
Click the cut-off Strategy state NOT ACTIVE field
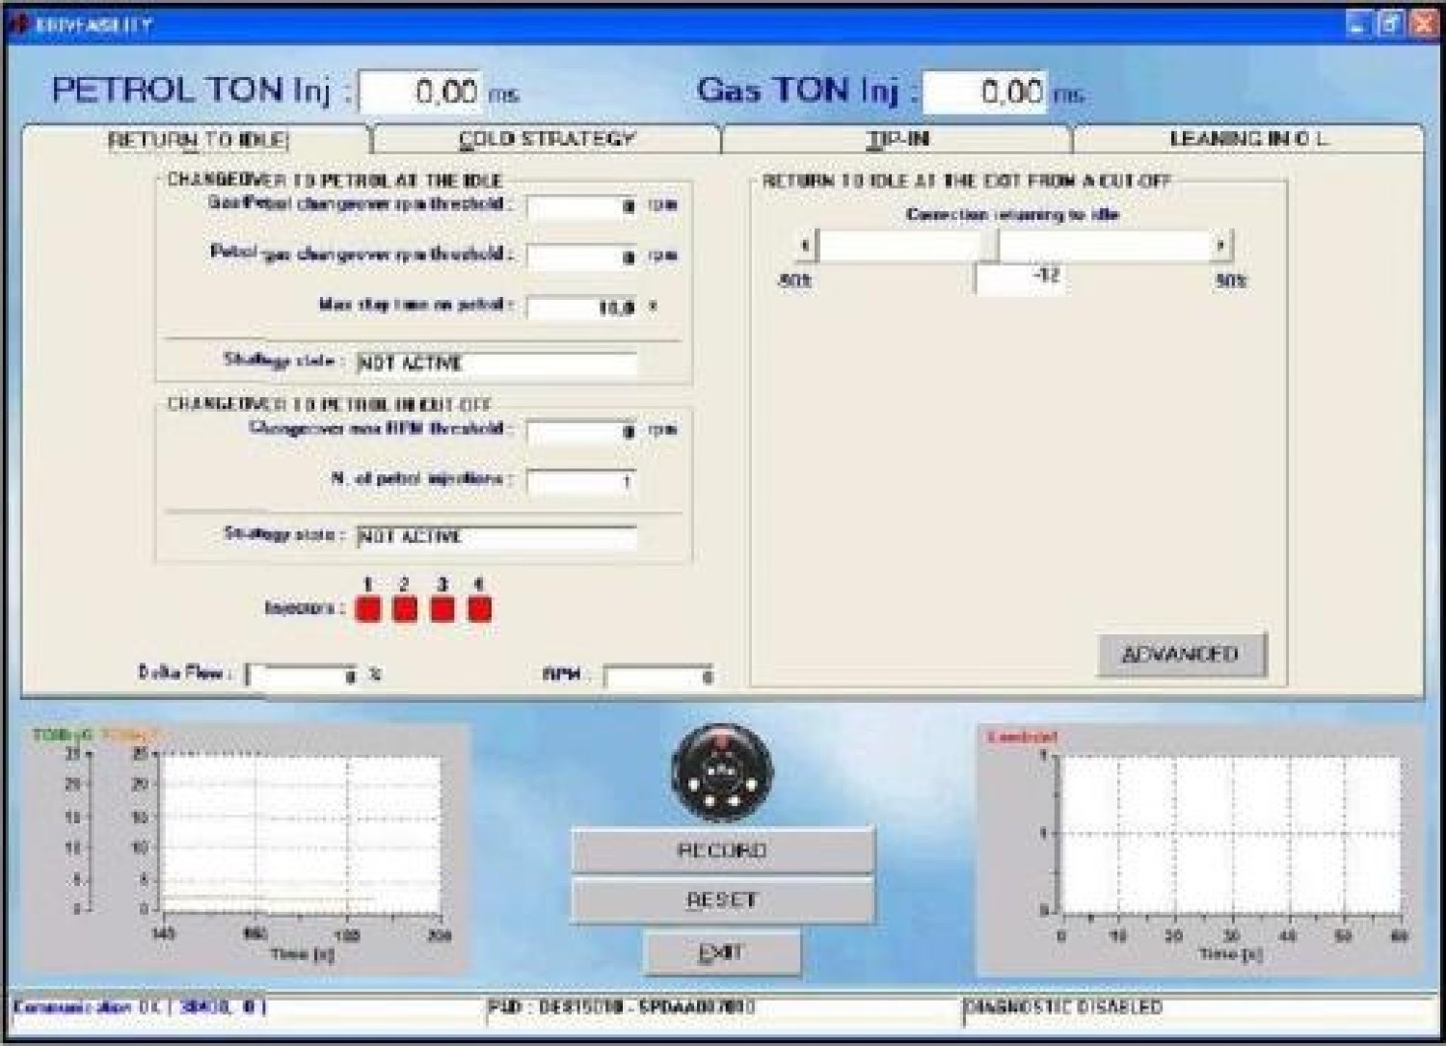496,537
